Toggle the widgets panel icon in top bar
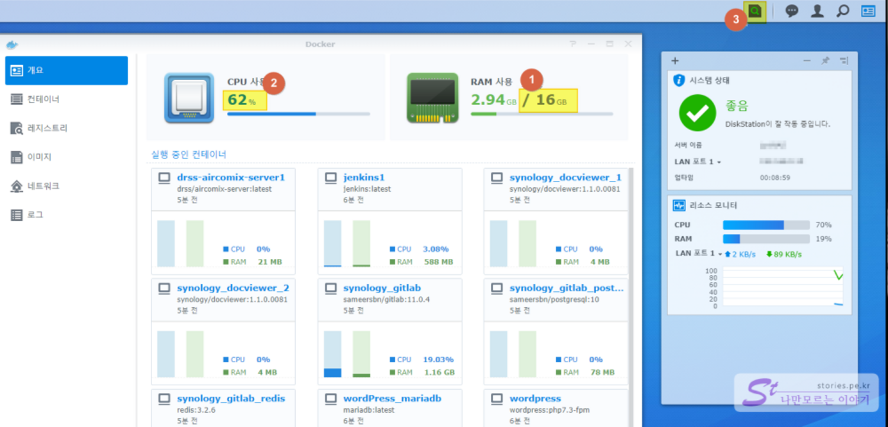The image size is (888, 427). [x=868, y=12]
